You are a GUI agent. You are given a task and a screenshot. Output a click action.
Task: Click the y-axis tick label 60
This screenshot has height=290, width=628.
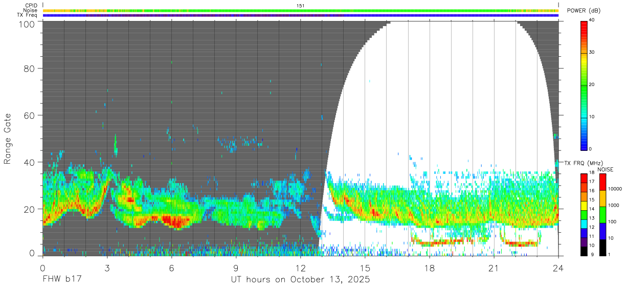coord(30,115)
